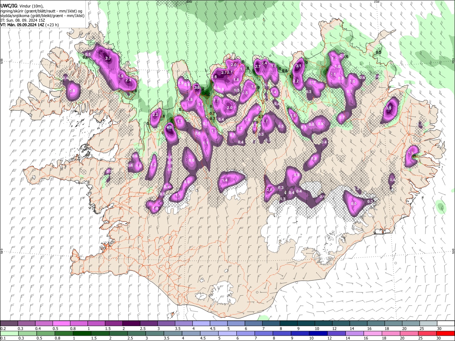Screen dimensions: 455x341
Task: Click the 'VT: Mán. 09.09.2024 14Z (+23 h)' line
Action: [x=30, y=25]
